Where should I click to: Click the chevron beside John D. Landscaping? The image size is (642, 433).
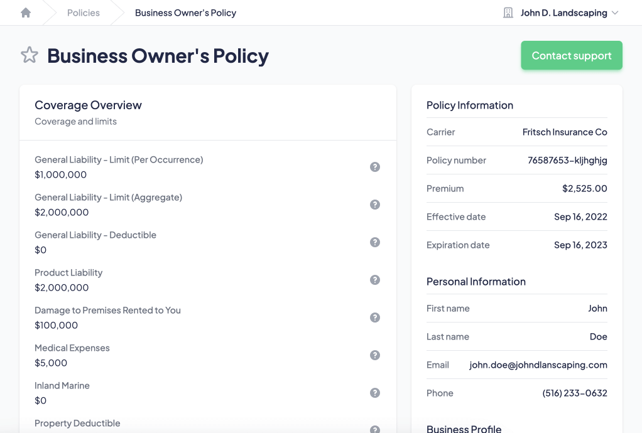click(x=615, y=13)
